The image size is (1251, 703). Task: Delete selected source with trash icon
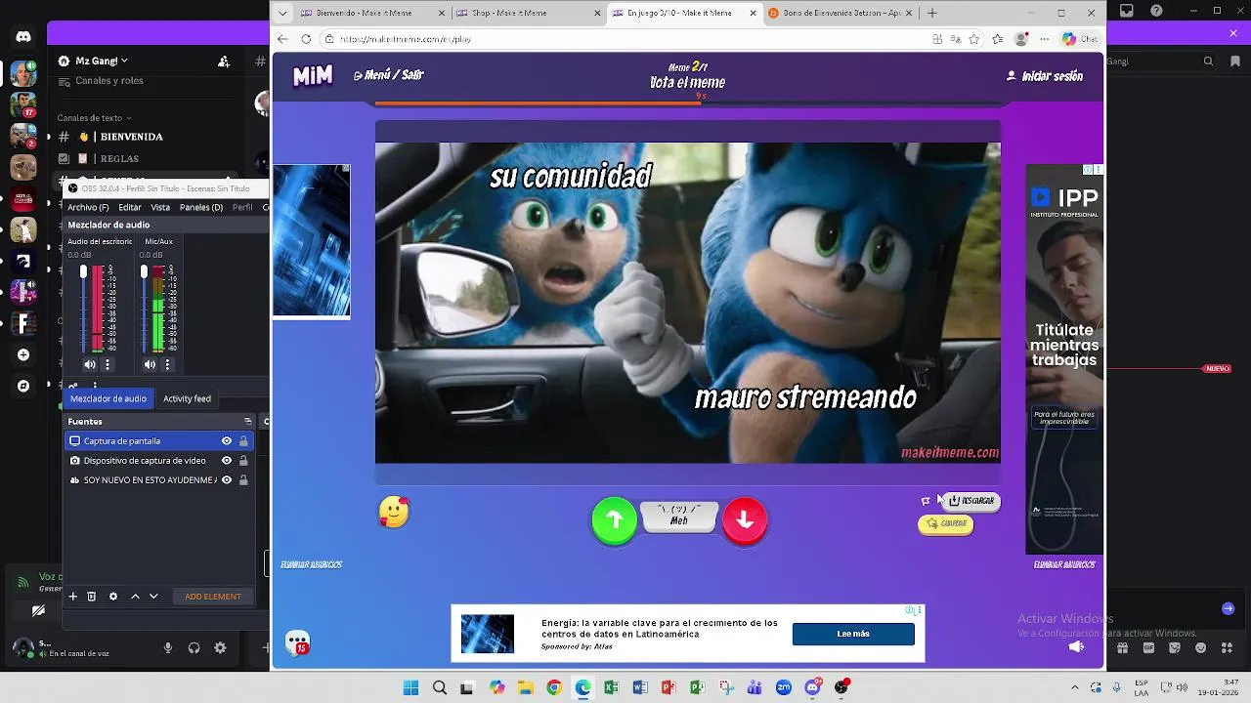(92, 597)
